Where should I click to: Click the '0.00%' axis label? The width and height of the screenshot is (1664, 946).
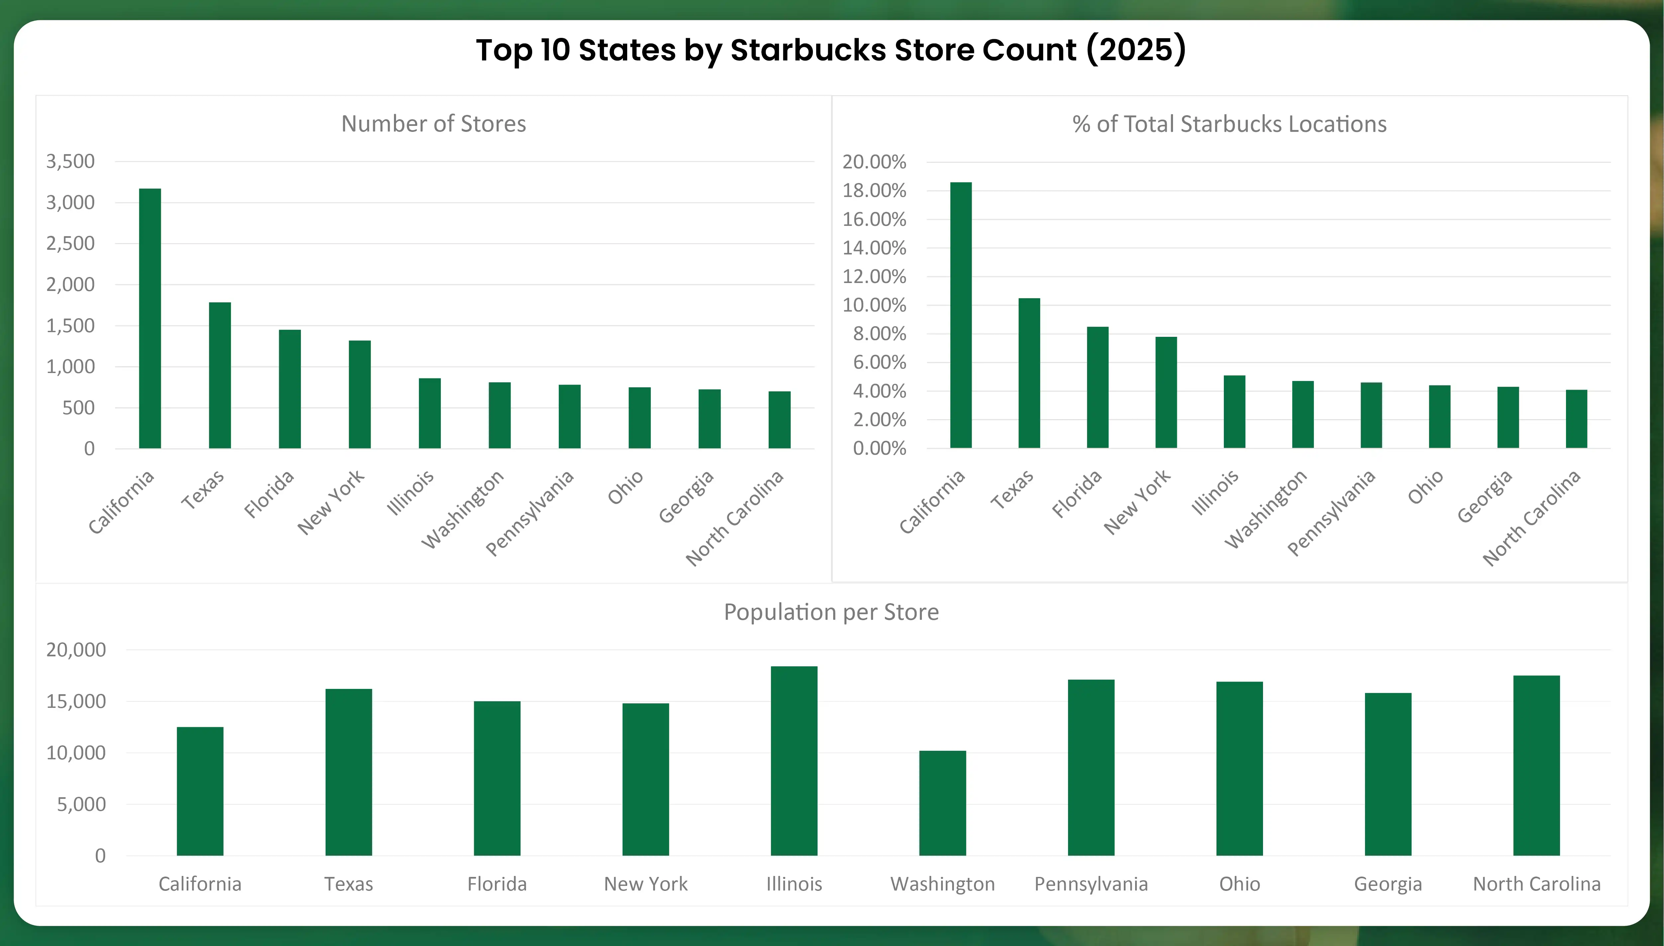click(880, 448)
